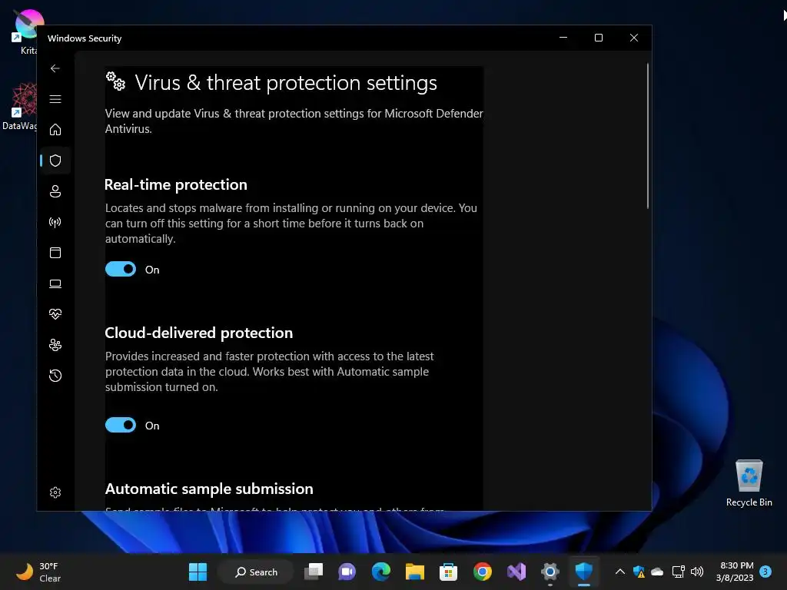Open the hamburger navigation menu
Screen dimensions: 787x590
point(55,99)
